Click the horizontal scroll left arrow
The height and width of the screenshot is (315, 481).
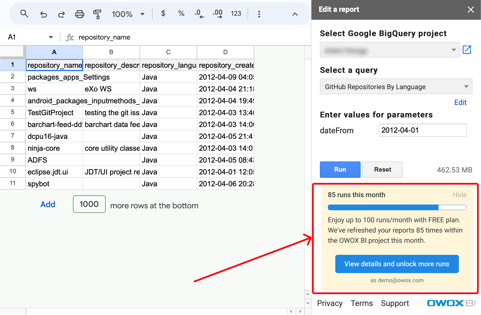(x=291, y=311)
